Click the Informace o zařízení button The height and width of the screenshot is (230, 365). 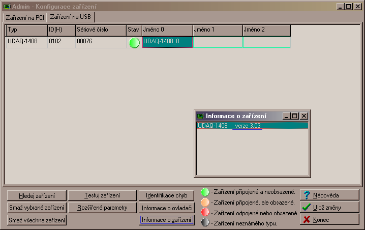click(x=166, y=220)
